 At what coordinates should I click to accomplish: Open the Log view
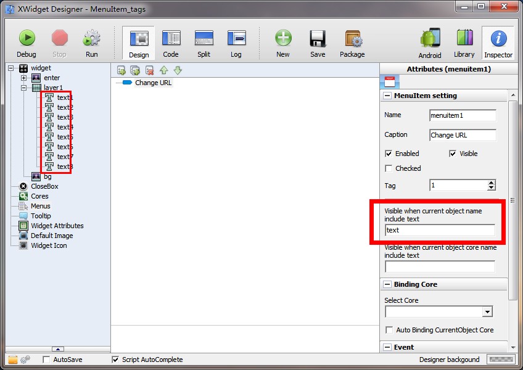point(236,43)
